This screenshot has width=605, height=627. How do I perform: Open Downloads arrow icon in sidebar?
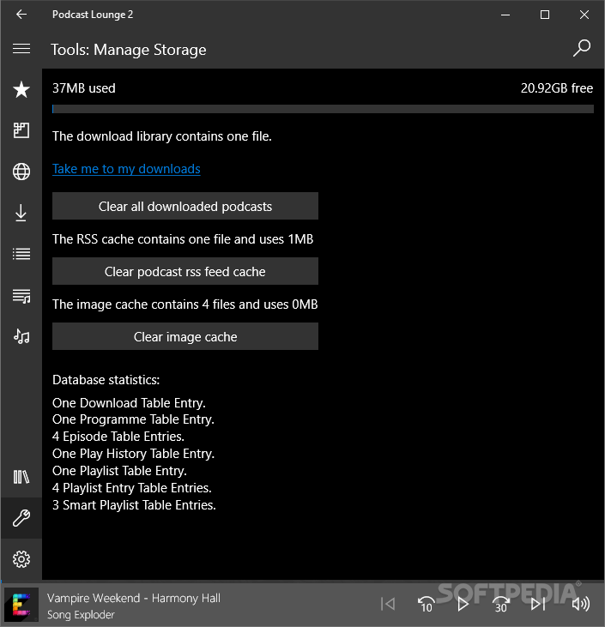point(21,213)
